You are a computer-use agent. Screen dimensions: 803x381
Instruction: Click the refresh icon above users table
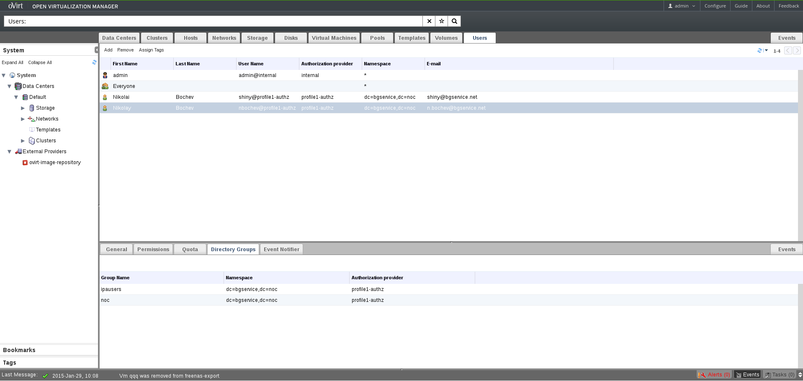coord(759,51)
